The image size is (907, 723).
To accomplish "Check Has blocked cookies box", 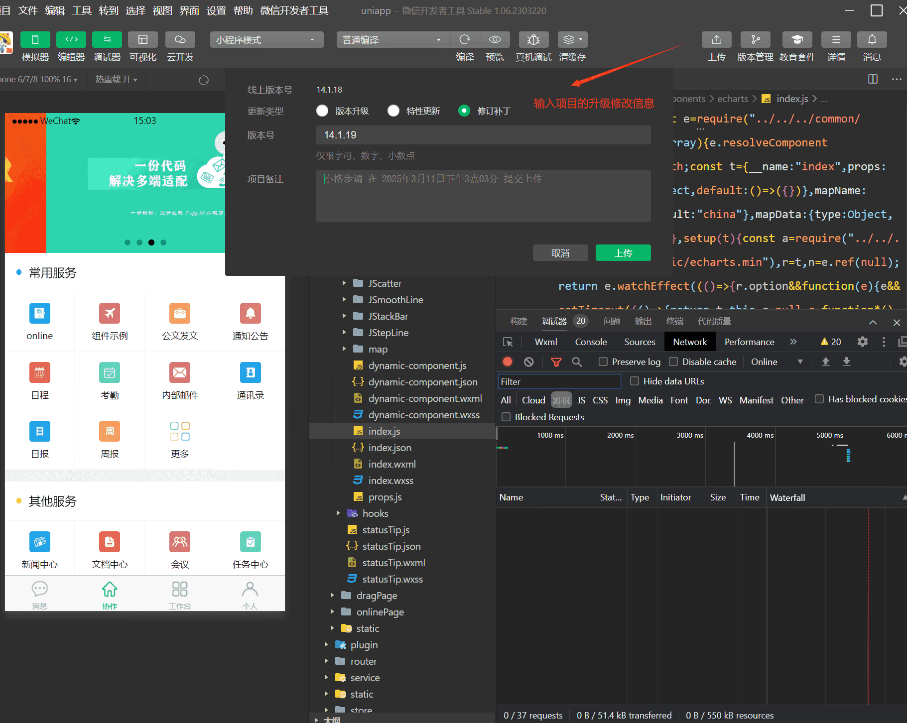I will tap(819, 399).
